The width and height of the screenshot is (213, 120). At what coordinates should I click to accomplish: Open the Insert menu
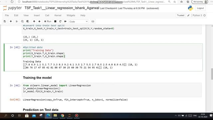pos(37,15)
